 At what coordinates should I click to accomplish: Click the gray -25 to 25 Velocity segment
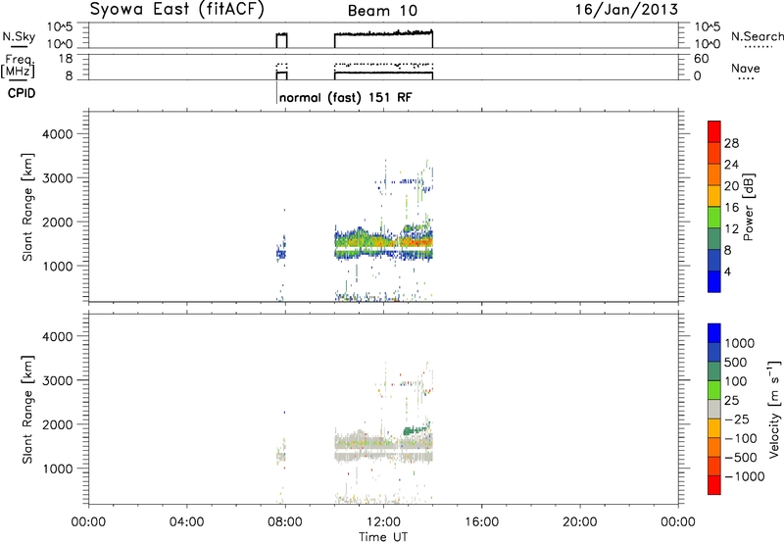click(714, 410)
